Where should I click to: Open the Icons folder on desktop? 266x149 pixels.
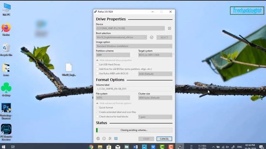point(6,70)
